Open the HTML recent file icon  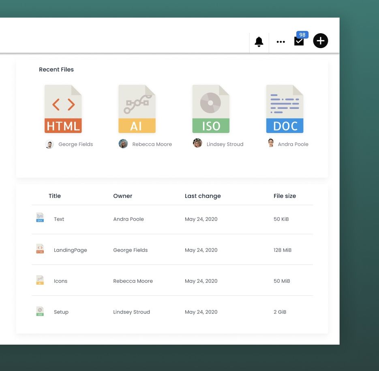tap(63, 109)
